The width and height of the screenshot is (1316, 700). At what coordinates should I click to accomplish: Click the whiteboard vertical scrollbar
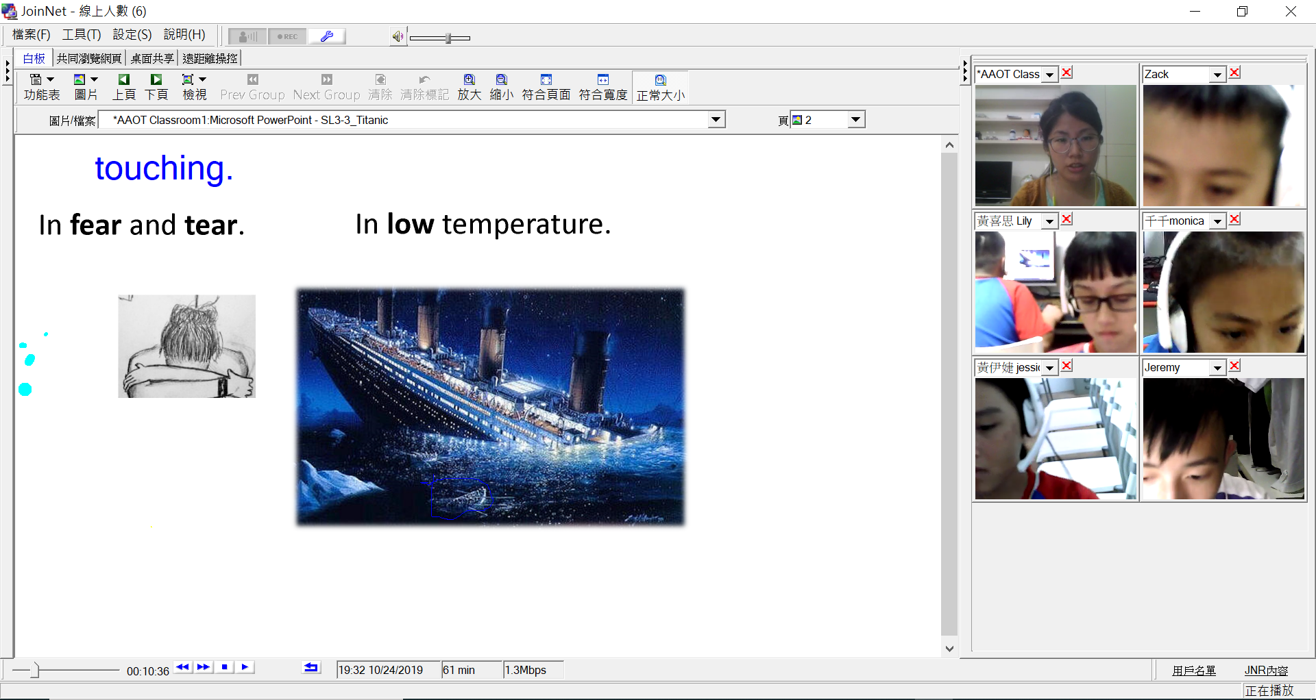[949, 394]
